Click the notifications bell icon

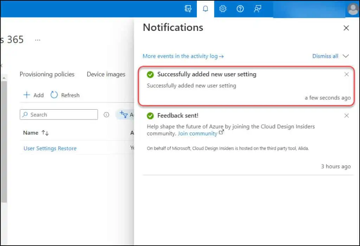[205, 9]
